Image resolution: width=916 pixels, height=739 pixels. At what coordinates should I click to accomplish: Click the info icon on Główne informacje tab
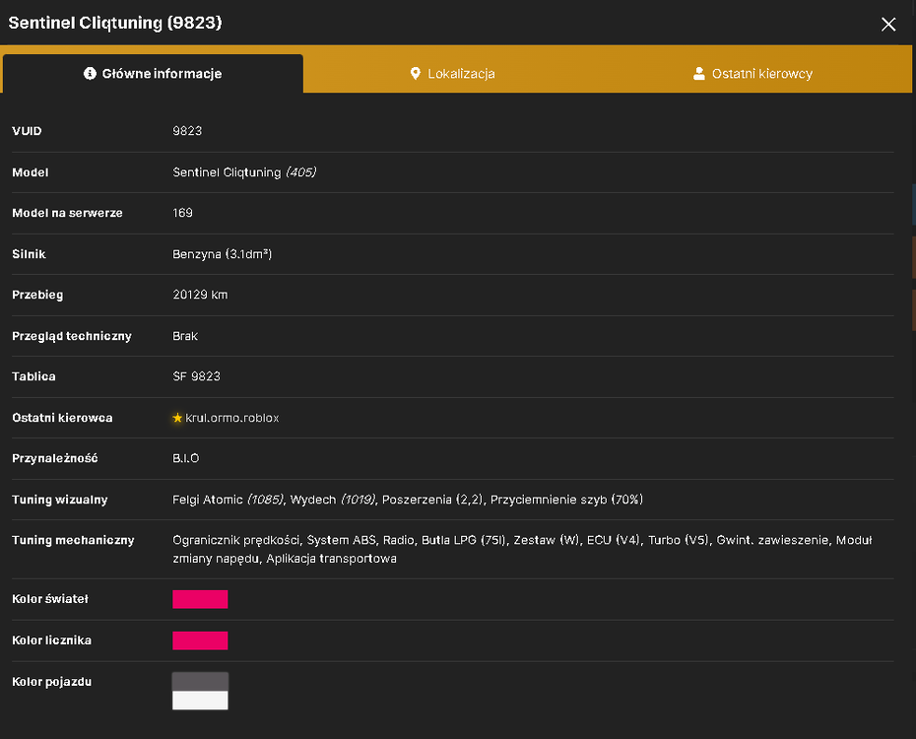[90, 73]
